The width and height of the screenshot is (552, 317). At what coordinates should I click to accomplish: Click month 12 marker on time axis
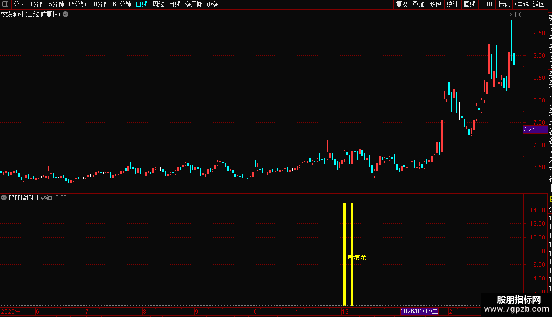(x=345, y=311)
